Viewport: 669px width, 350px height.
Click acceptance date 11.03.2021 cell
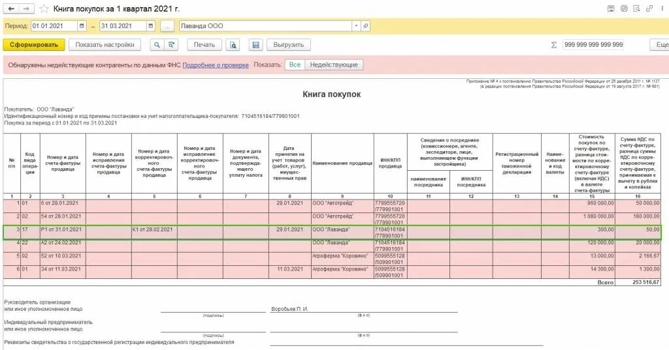point(289,272)
